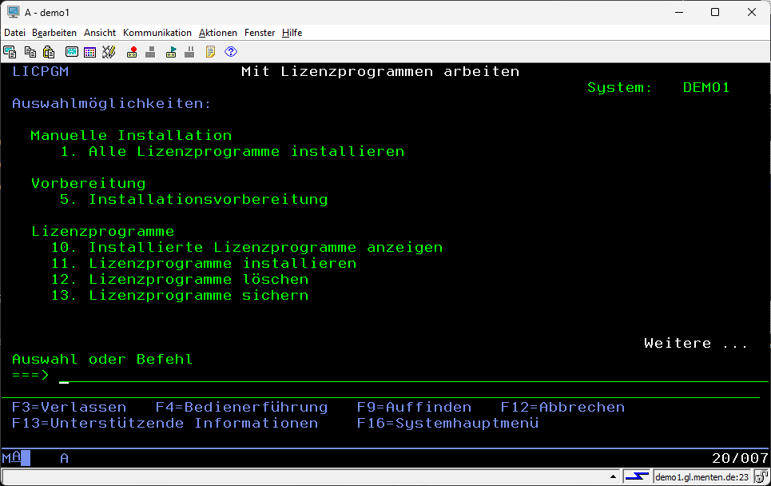Click the Paste clipboard toolbar icon
The height and width of the screenshot is (486, 771).
pyautogui.click(x=49, y=52)
